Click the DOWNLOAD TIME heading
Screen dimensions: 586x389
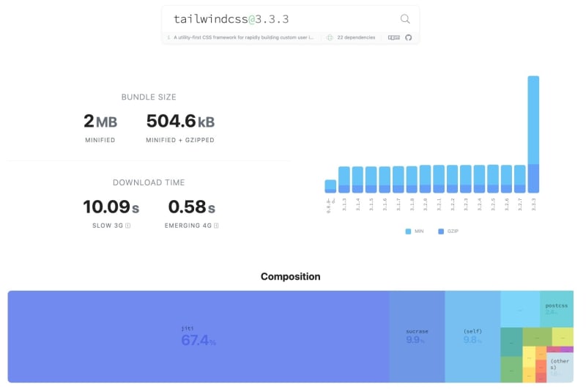tap(149, 182)
